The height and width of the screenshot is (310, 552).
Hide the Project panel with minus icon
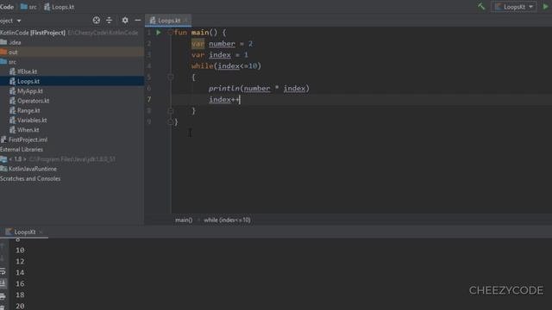pos(138,21)
